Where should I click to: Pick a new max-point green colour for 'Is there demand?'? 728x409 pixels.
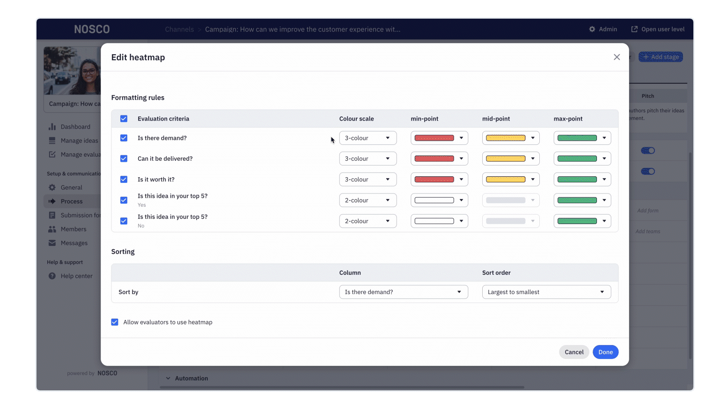point(582,137)
